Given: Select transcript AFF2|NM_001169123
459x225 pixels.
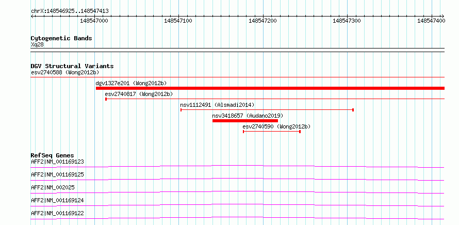Looking at the screenshot, I should coord(57,162).
